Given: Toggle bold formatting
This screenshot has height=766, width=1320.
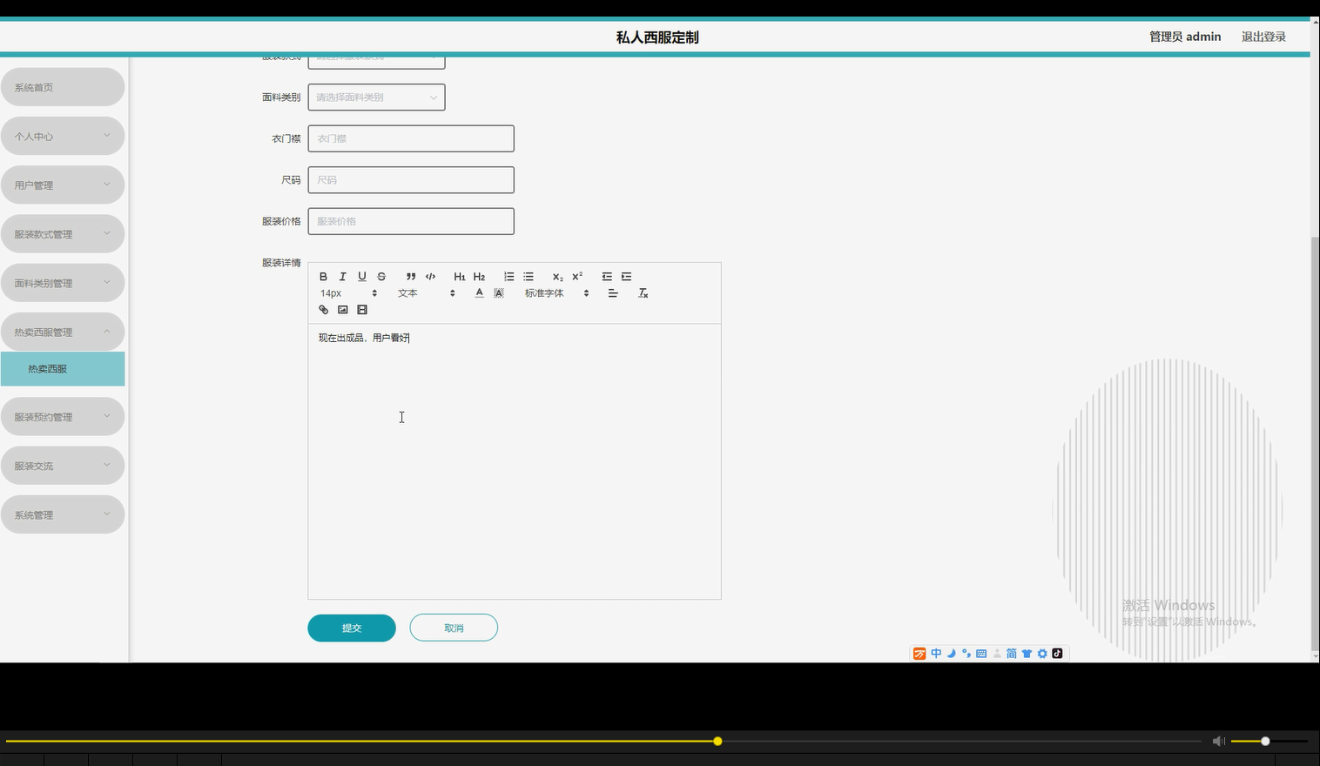Looking at the screenshot, I should (x=322, y=276).
